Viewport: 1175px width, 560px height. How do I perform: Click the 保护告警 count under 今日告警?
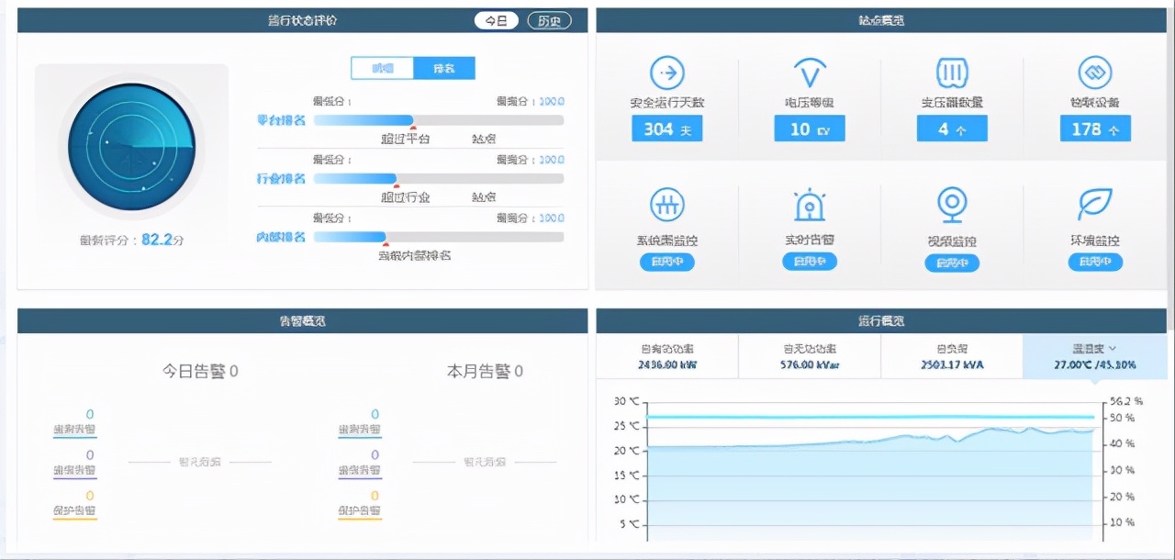(90, 496)
